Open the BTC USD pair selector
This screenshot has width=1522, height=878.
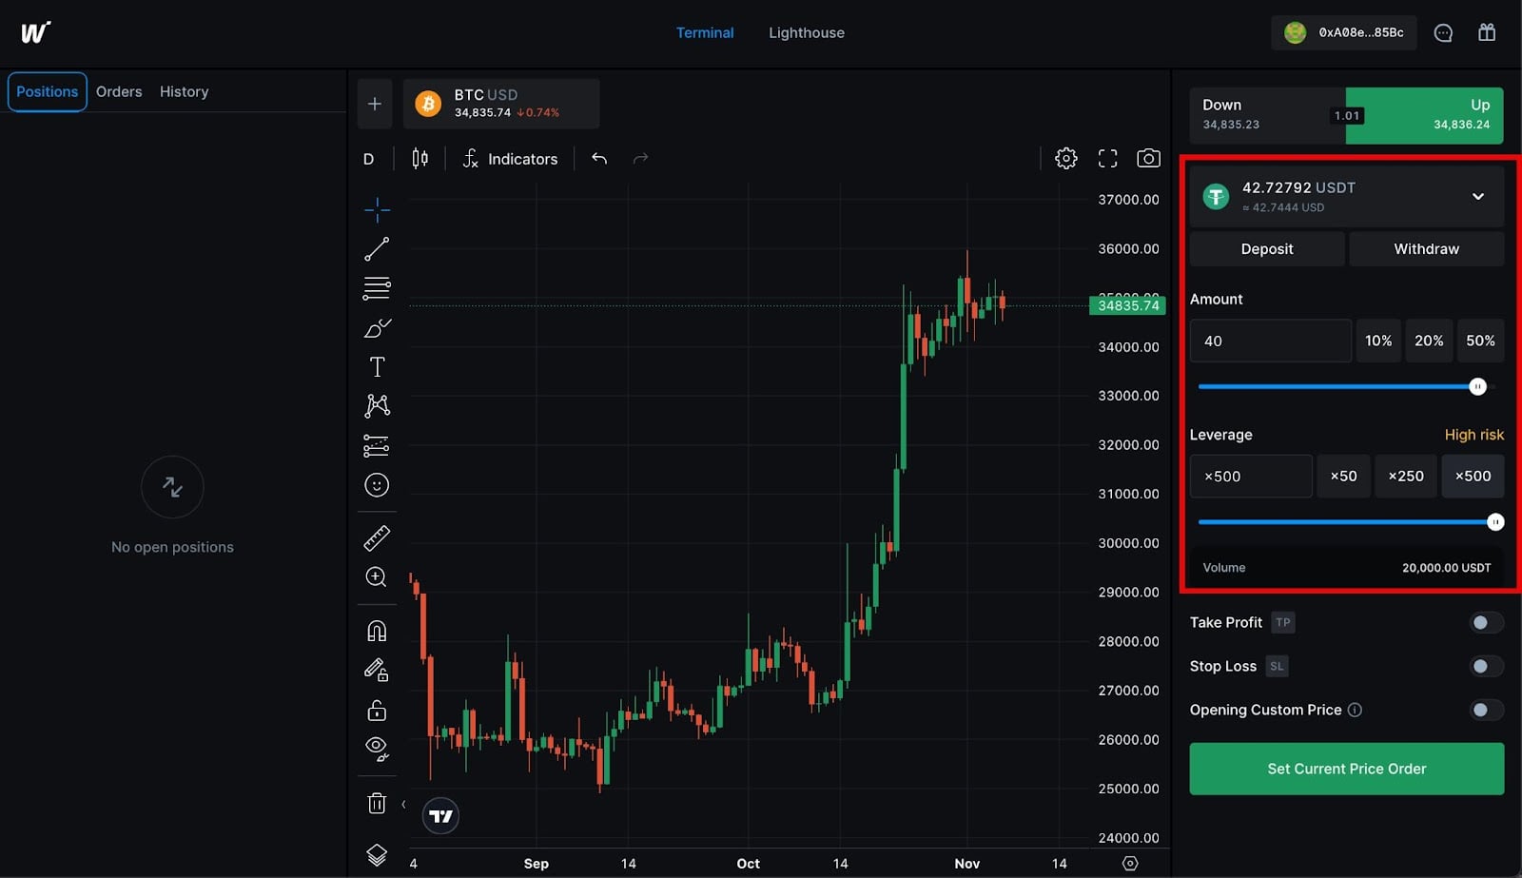[501, 104]
